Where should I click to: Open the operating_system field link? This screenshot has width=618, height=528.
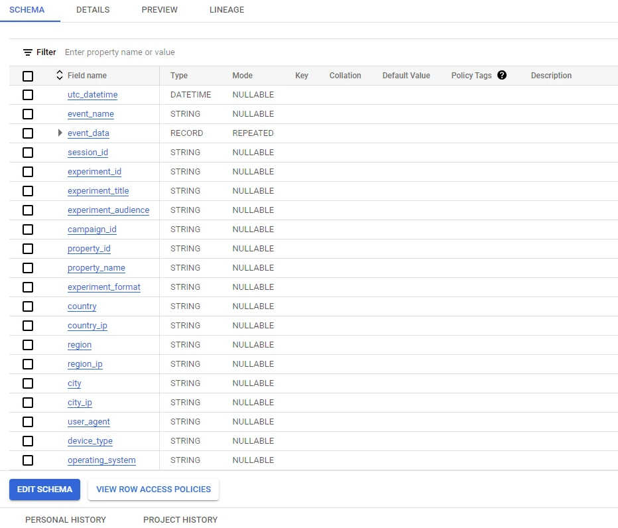point(101,460)
